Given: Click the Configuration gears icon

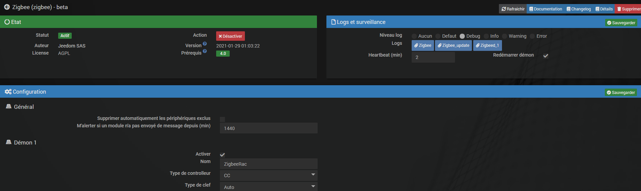Looking at the screenshot, I should [8, 92].
